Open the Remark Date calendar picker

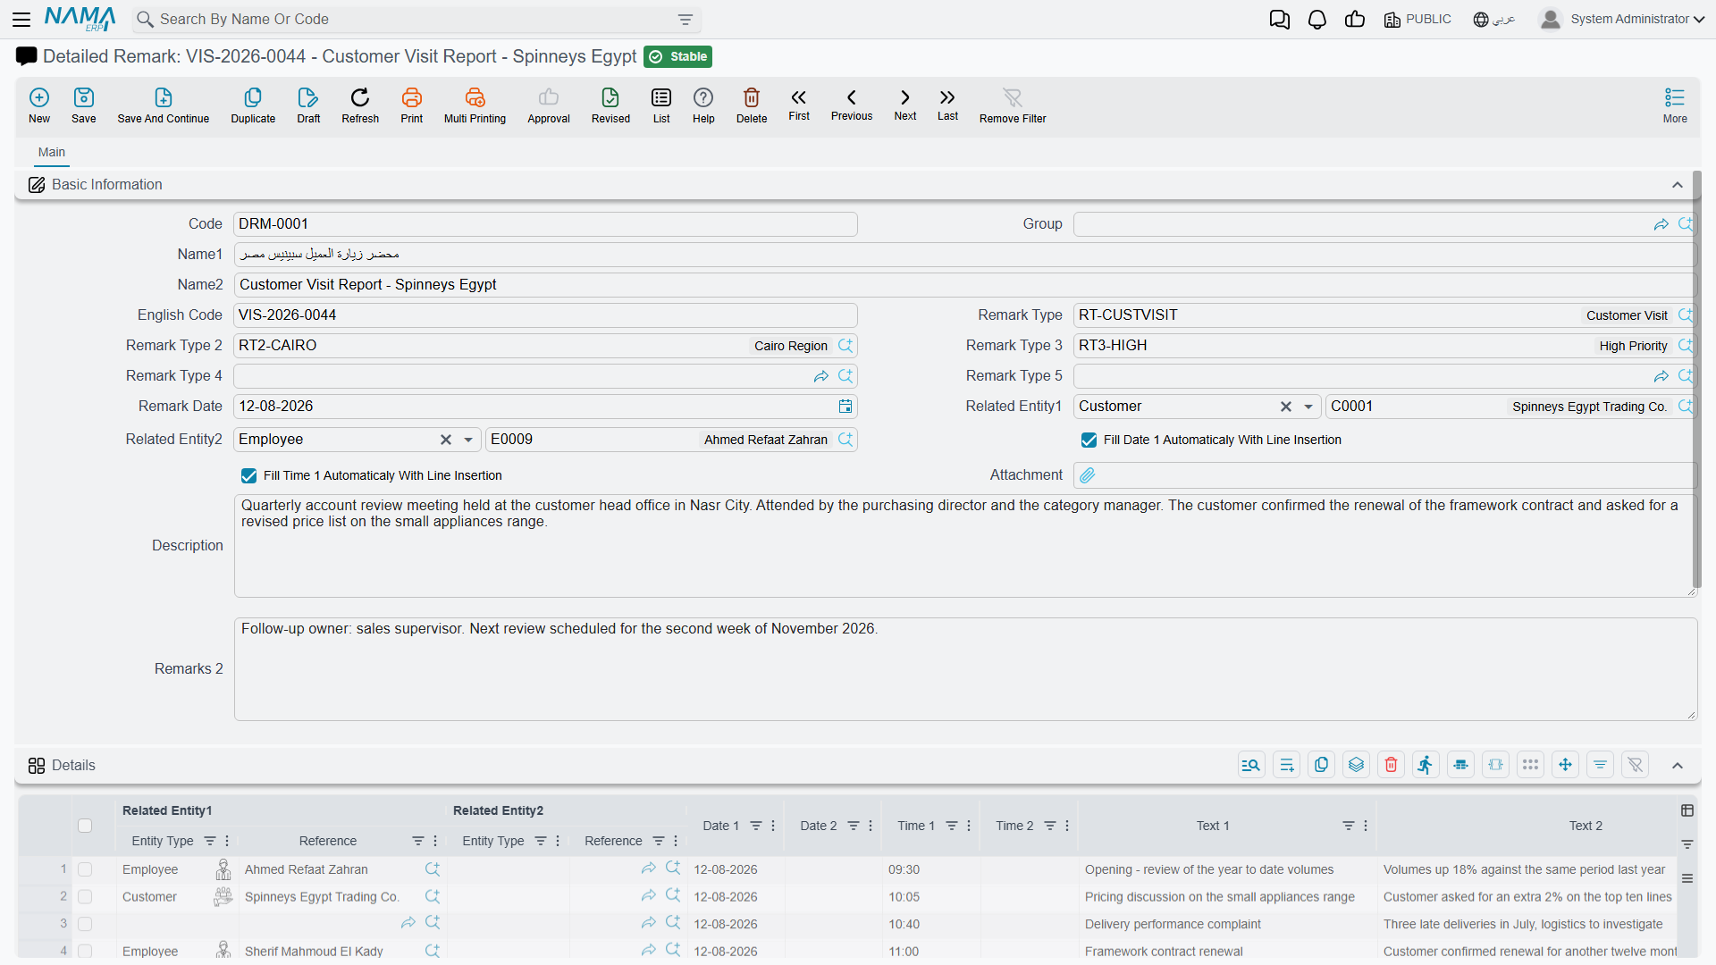tap(845, 407)
